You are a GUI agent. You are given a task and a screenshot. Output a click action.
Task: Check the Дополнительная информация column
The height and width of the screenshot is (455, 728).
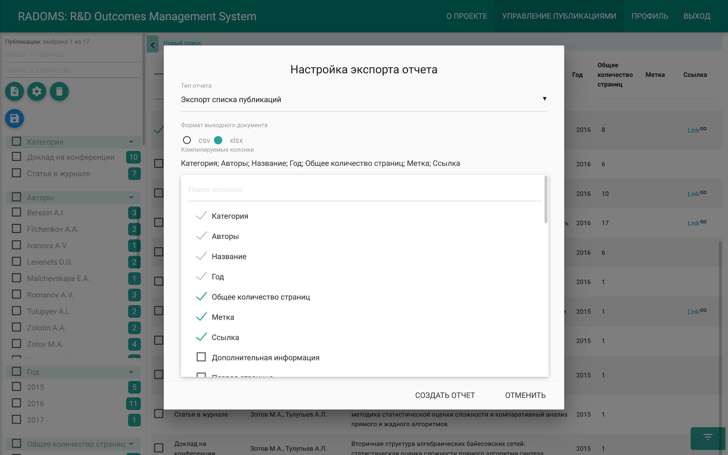point(201,357)
